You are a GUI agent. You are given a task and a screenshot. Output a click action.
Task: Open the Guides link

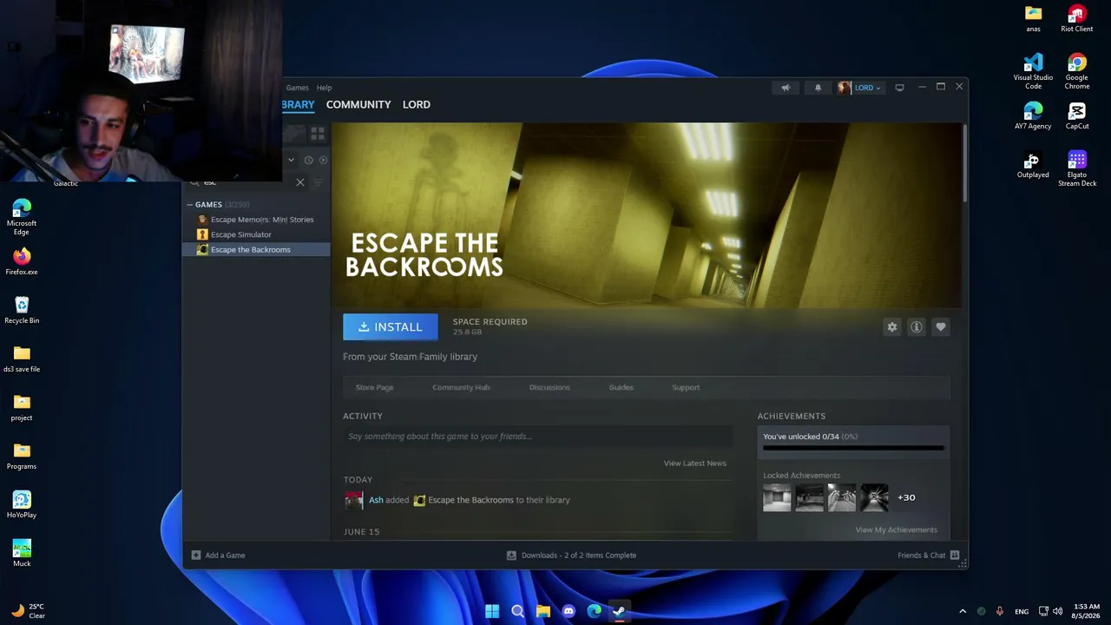click(621, 387)
